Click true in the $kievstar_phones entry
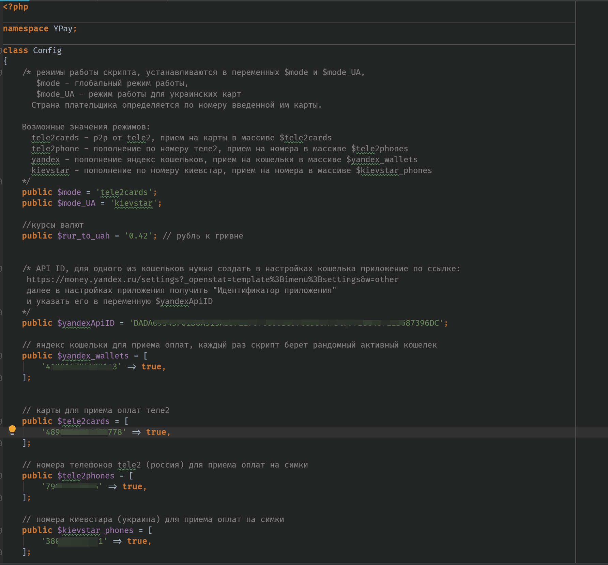Image resolution: width=608 pixels, height=565 pixels. coord(137,541)
